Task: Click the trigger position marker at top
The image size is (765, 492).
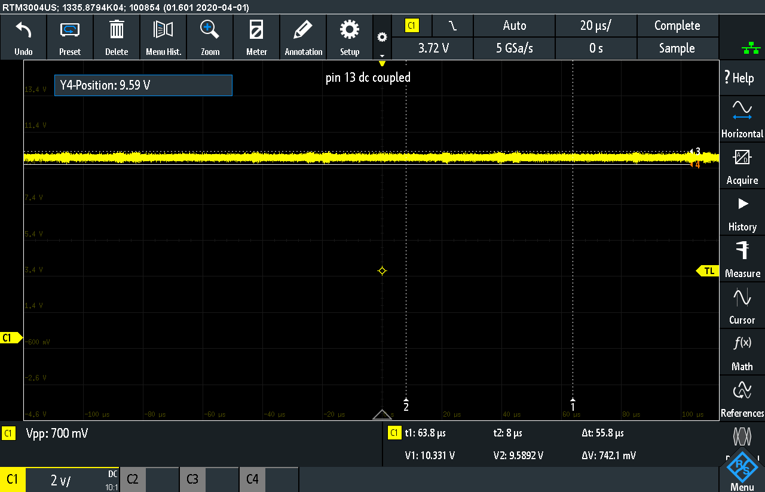Action: (x=382, y=63)
